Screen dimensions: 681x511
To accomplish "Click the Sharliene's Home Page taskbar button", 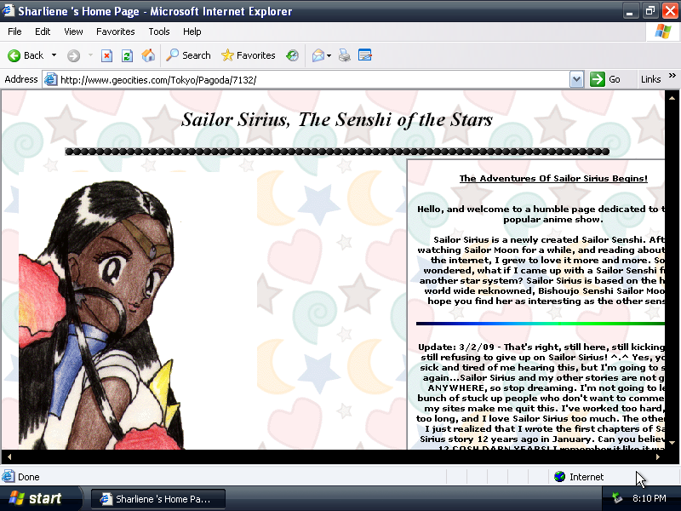I will 158,499.
